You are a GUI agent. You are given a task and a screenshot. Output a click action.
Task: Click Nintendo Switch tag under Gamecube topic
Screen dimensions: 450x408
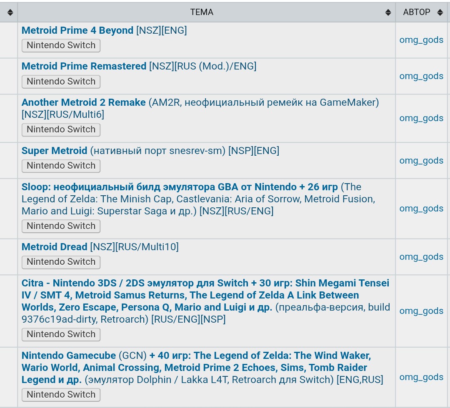61,395
